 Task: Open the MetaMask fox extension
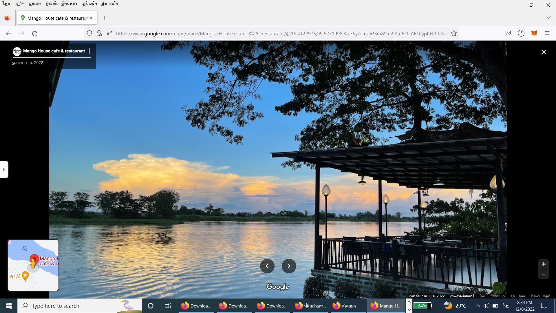(534, 33)
